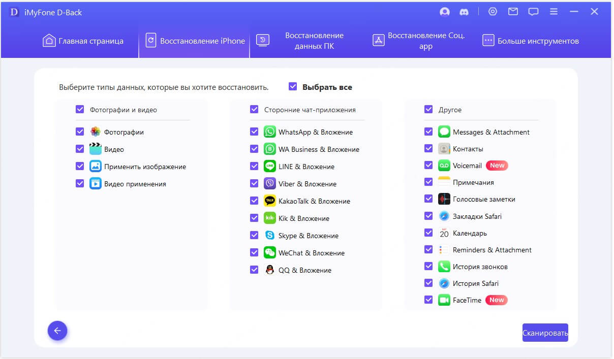The width and height of the screenshot is (614, 359).
Task: Open the user account profile icon
Action: point(445,12)
